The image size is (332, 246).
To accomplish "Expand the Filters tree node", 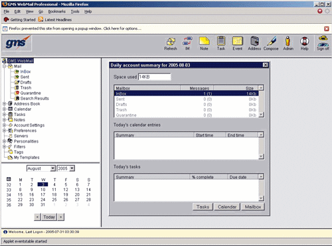I will click(x=4, y=147).
